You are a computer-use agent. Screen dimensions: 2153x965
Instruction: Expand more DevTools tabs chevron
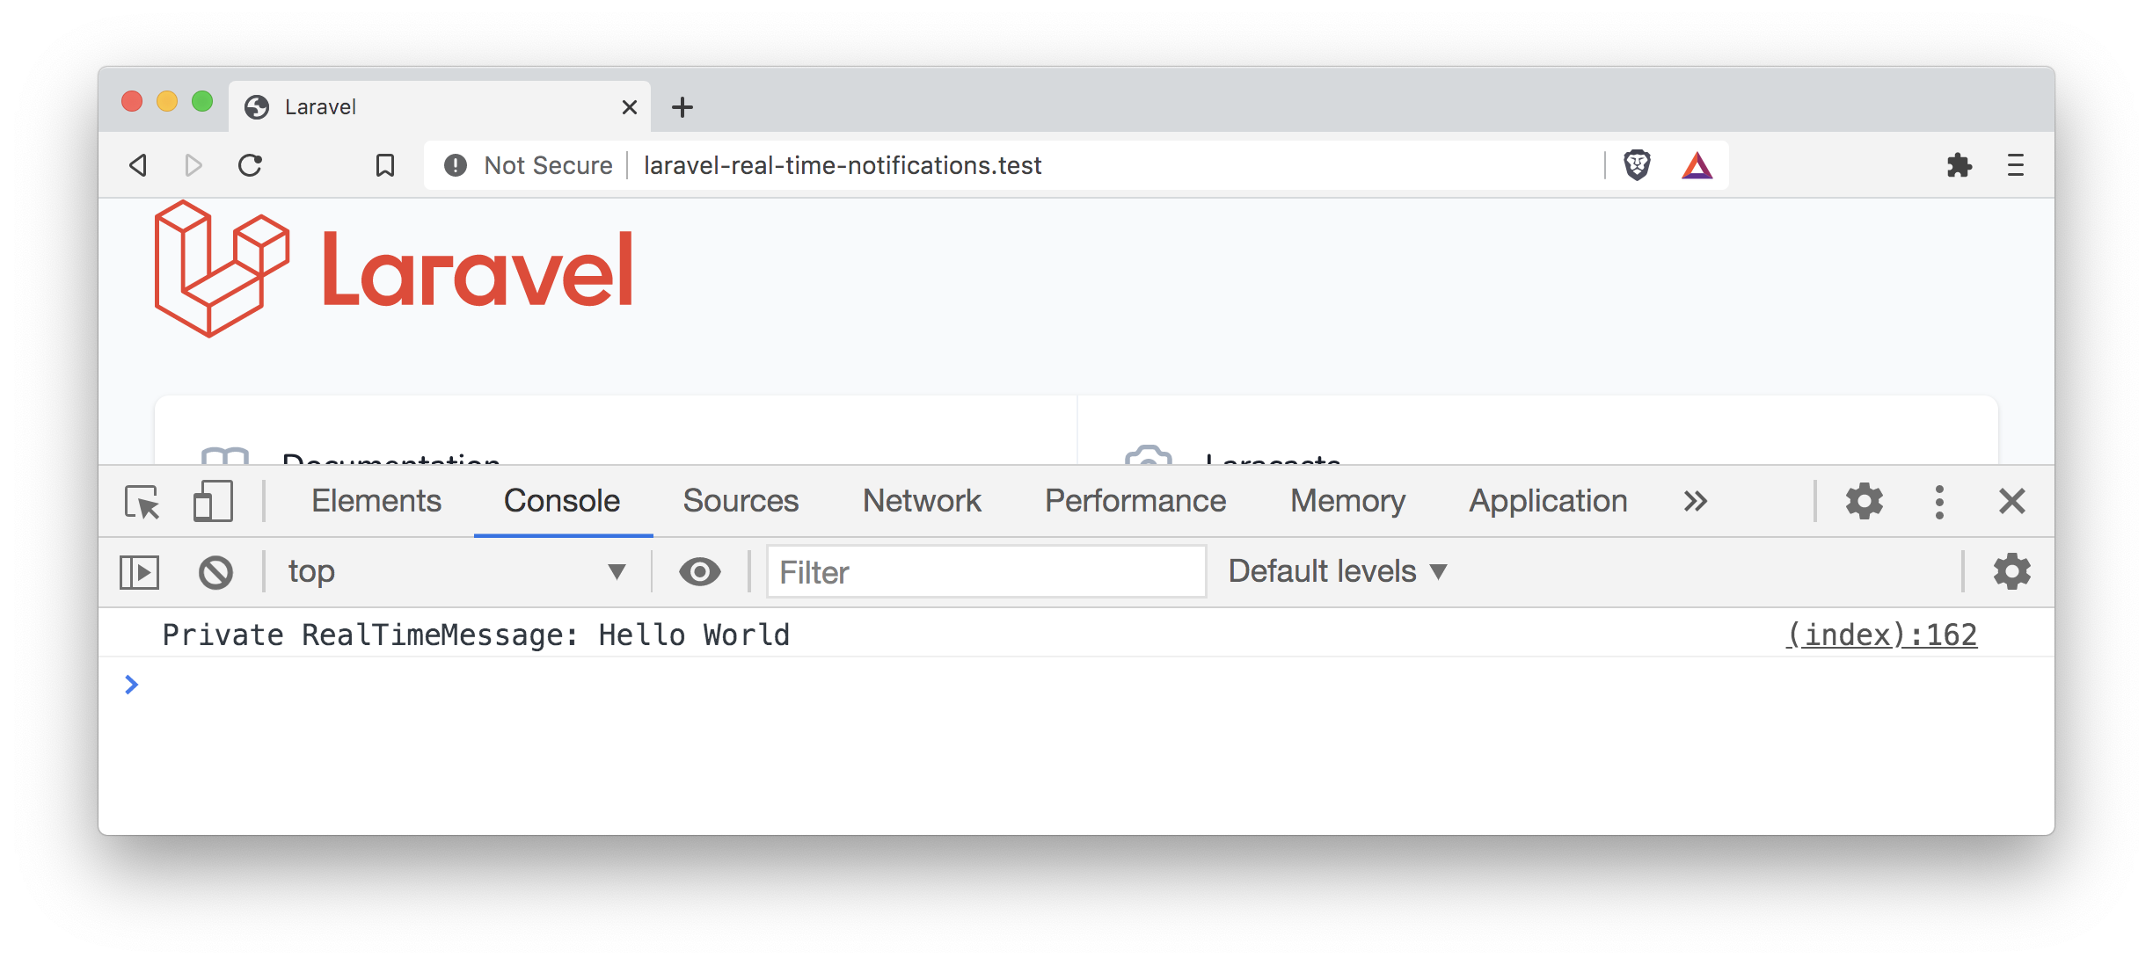coord(1695,501)
